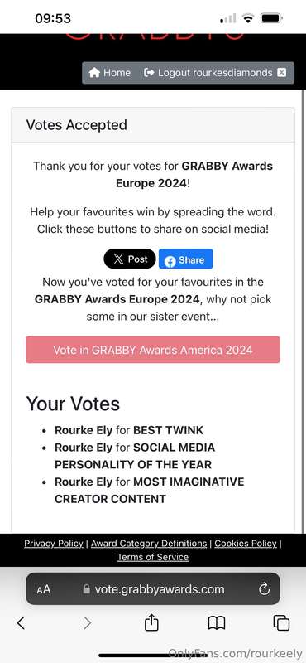
Task: Open Safari's AA text size menu
Action: pos(44,589)
